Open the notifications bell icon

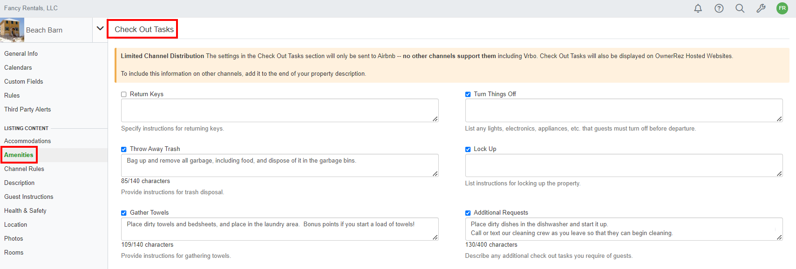point(698,8)
